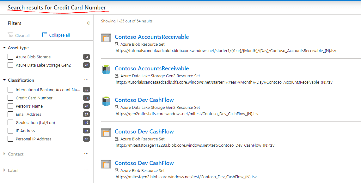The image size is (361, 183).
Task: Click blob icon of first Contoso AccountsReceivable result
Action: (x=106, y=38)
